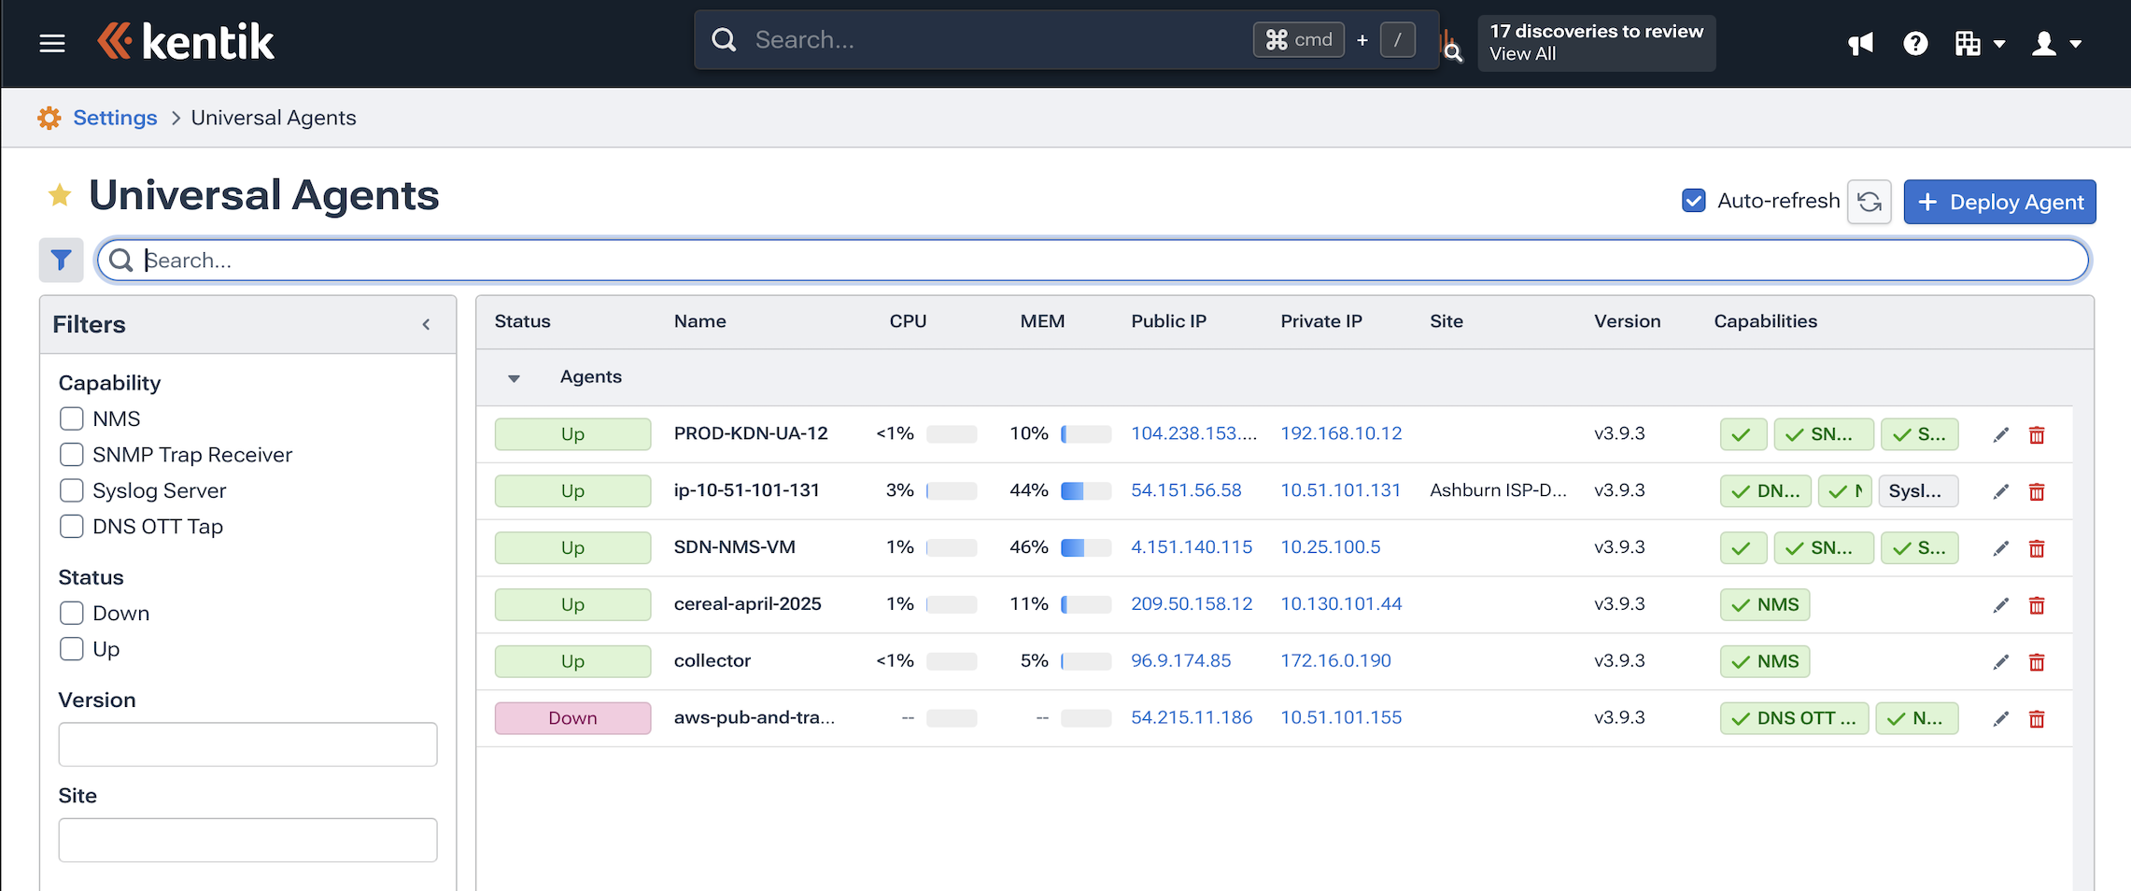Click the Settings gear icon in breadcrumb
The height and width of the screenshot is (891, 2131).
49,117
